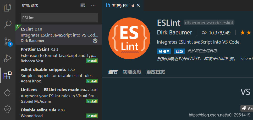Viewport: 253px width, 120px height.
Task: Click the 扩展: 商店 panel title
Action: tap(30, 6)
